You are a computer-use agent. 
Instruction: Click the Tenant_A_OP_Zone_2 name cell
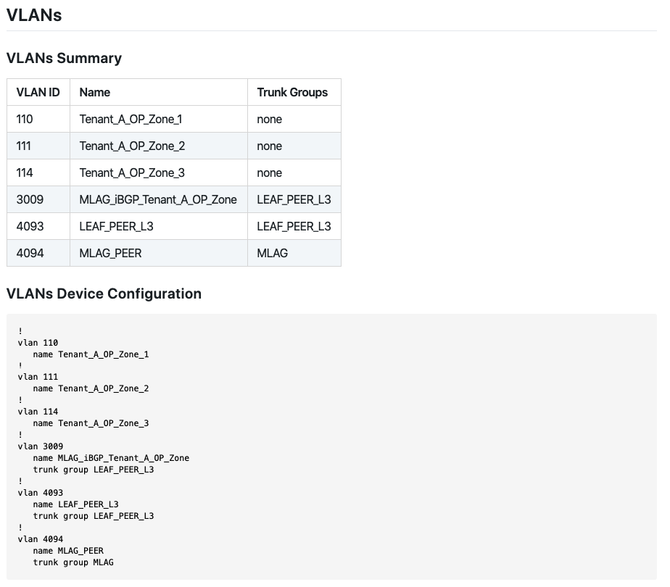tap(131, 146)
